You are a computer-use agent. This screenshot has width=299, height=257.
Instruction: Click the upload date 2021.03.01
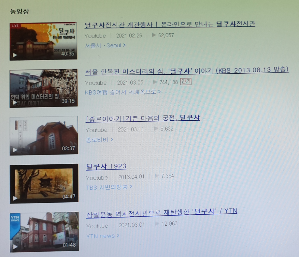tap(132, 225)
